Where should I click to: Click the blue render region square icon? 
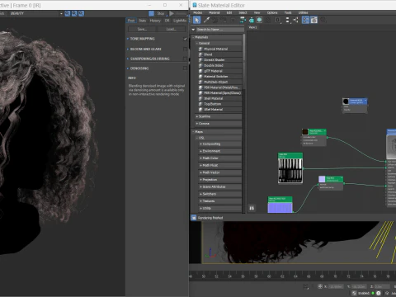pyautogui.click(x=151, y=13)
